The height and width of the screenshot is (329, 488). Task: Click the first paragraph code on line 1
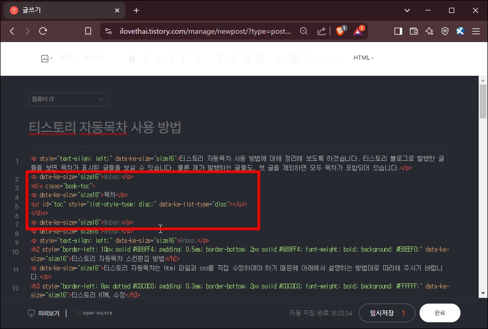pos(238,163)
